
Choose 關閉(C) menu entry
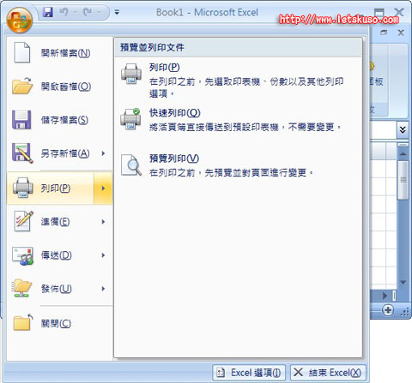click(59, 323)
